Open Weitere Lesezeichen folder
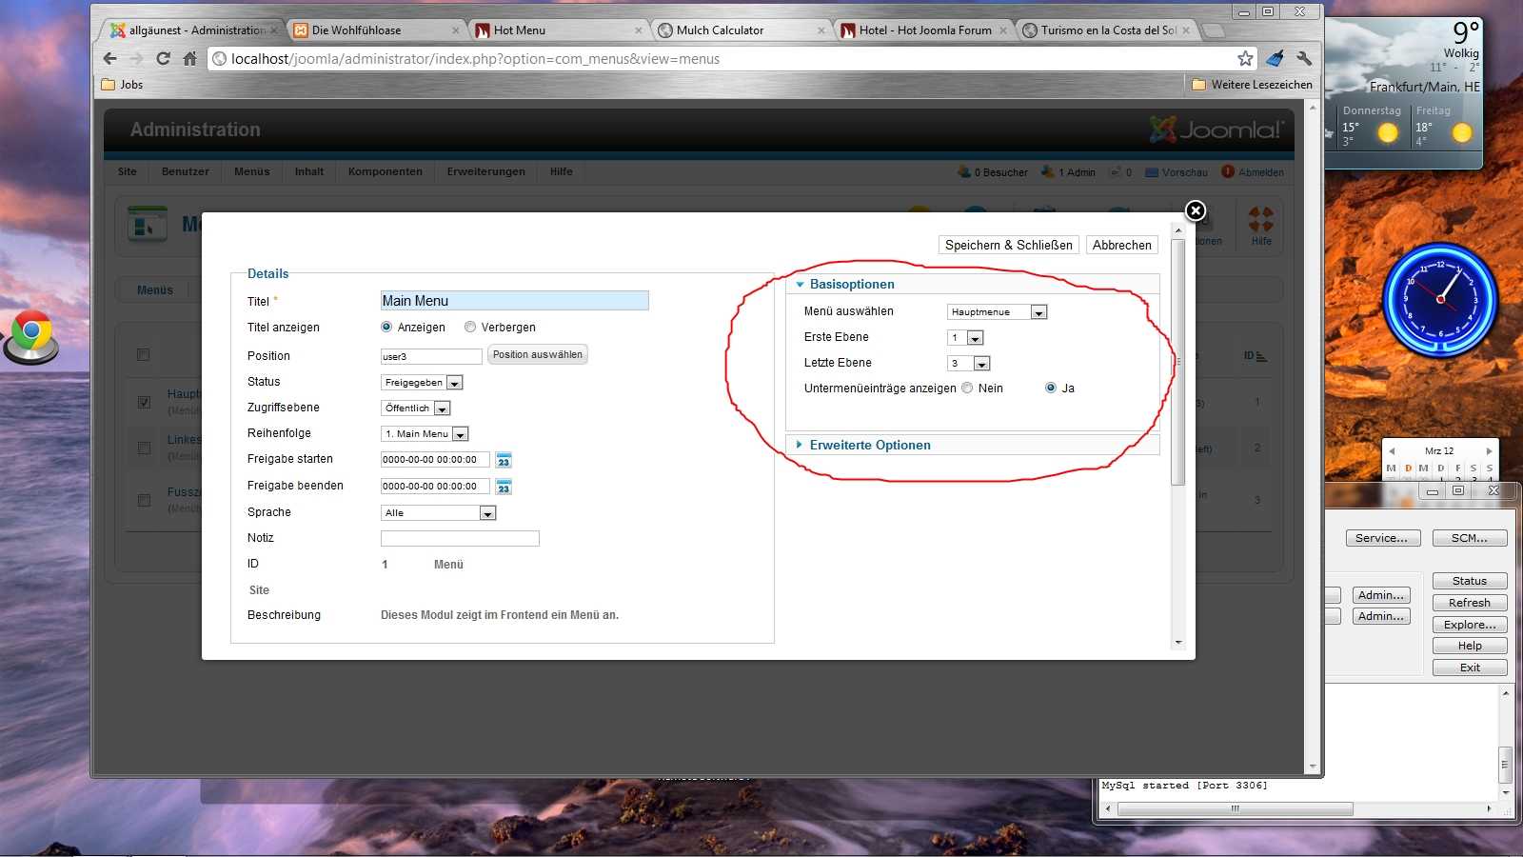The image size is (1523, 857). (1252, 84)
